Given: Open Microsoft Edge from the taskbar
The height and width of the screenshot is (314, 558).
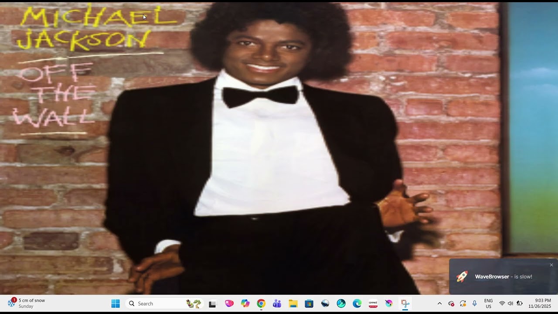Looking at the screenshot, I should click(x=357, y=304).
